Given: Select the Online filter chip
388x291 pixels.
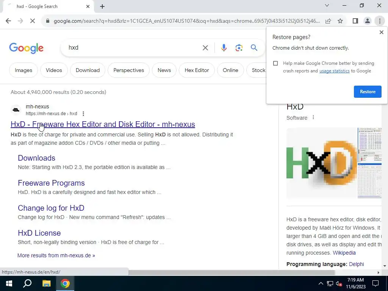Looking at the screenshot, I should (x=230, y=70).
